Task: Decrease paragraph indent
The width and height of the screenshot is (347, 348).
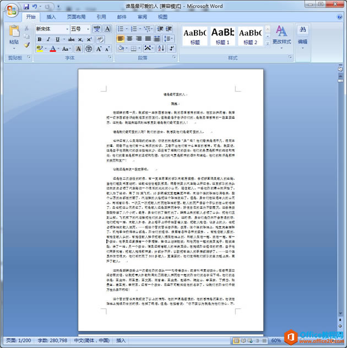Action: click(x=160, y=29)
